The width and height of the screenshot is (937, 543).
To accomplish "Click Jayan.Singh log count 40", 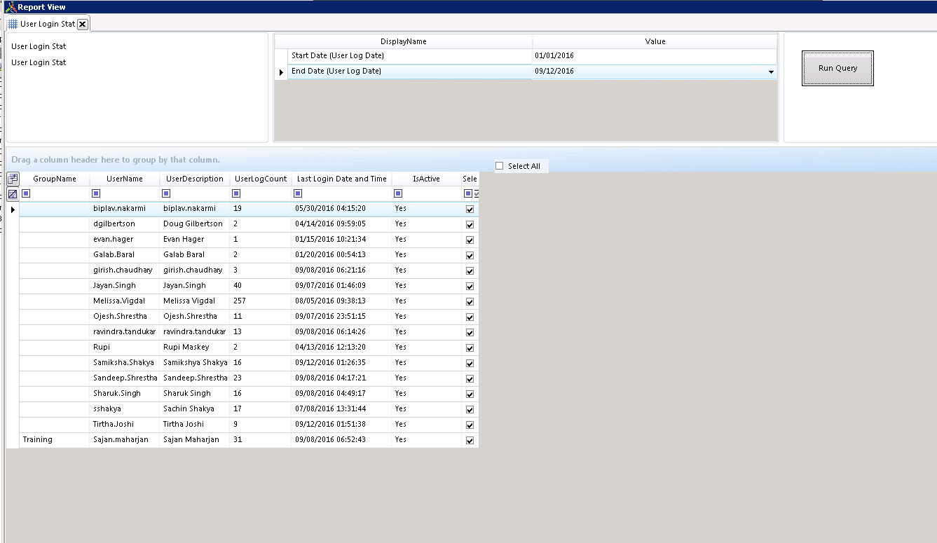I will [x=261, y=286].
